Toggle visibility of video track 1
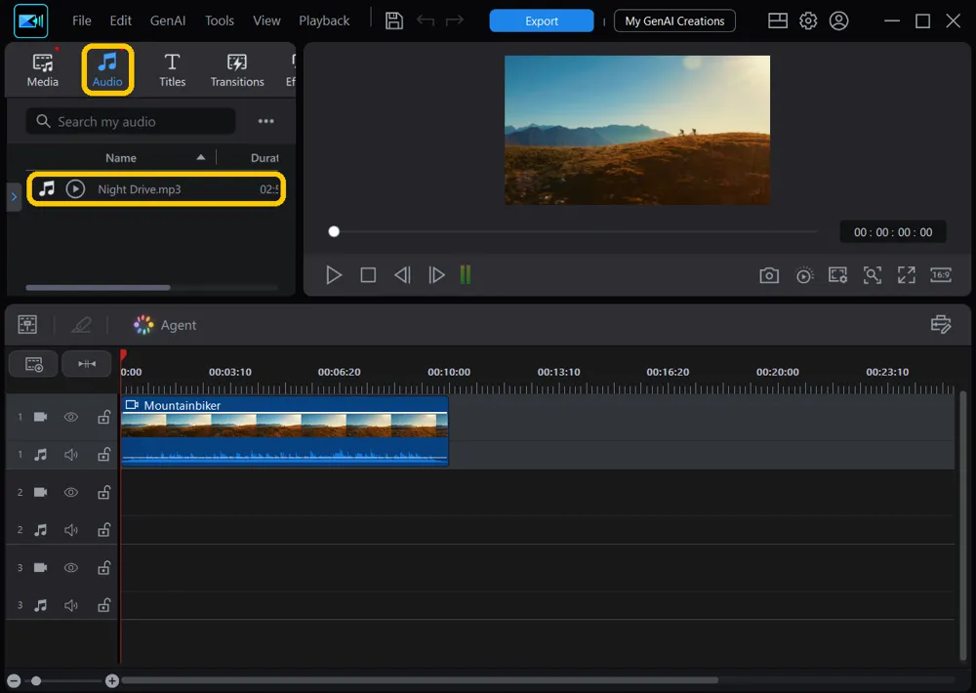 [71, 417]
